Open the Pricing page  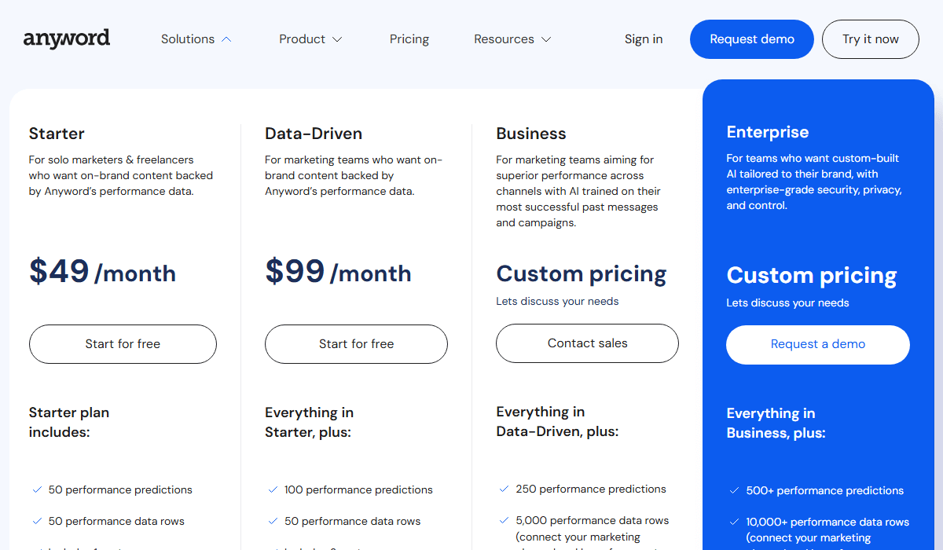click(x=409, y=38)
